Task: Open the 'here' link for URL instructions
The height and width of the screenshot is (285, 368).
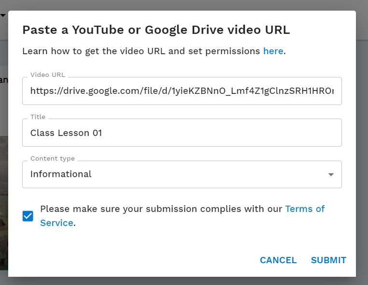Action: 273,51
